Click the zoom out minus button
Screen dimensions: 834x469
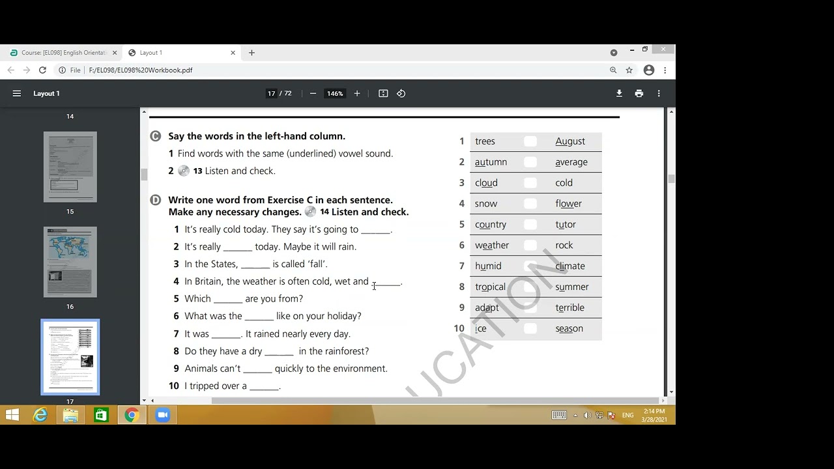click(313, 94)
